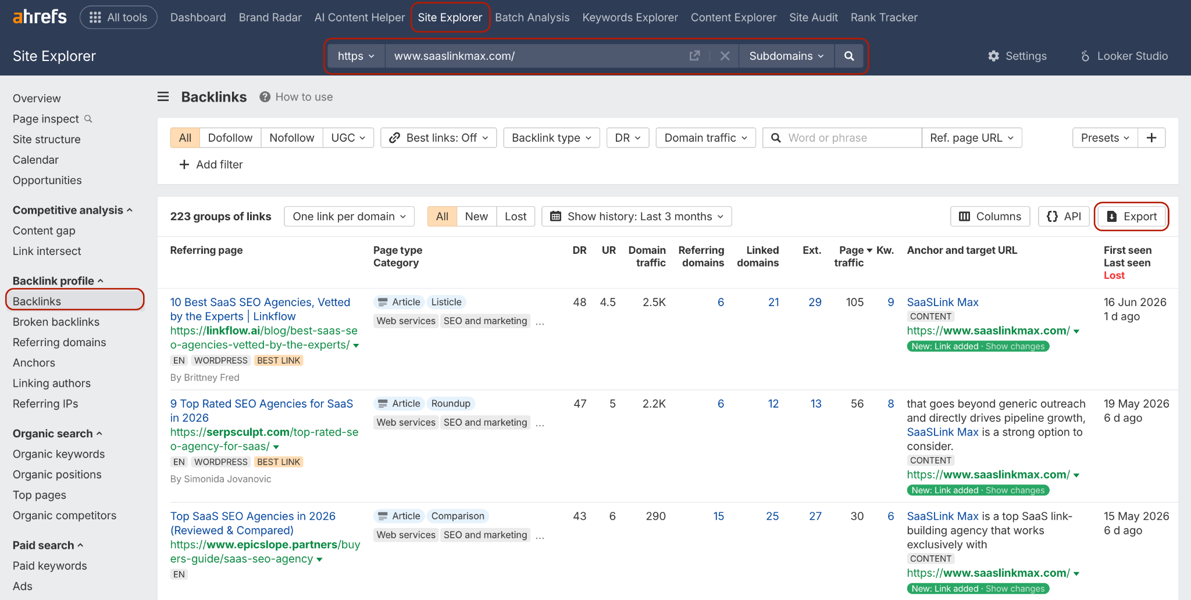Collapse the Backlink profile section
The height and width of the screenshot is (600, 1191).
(58, 281)
